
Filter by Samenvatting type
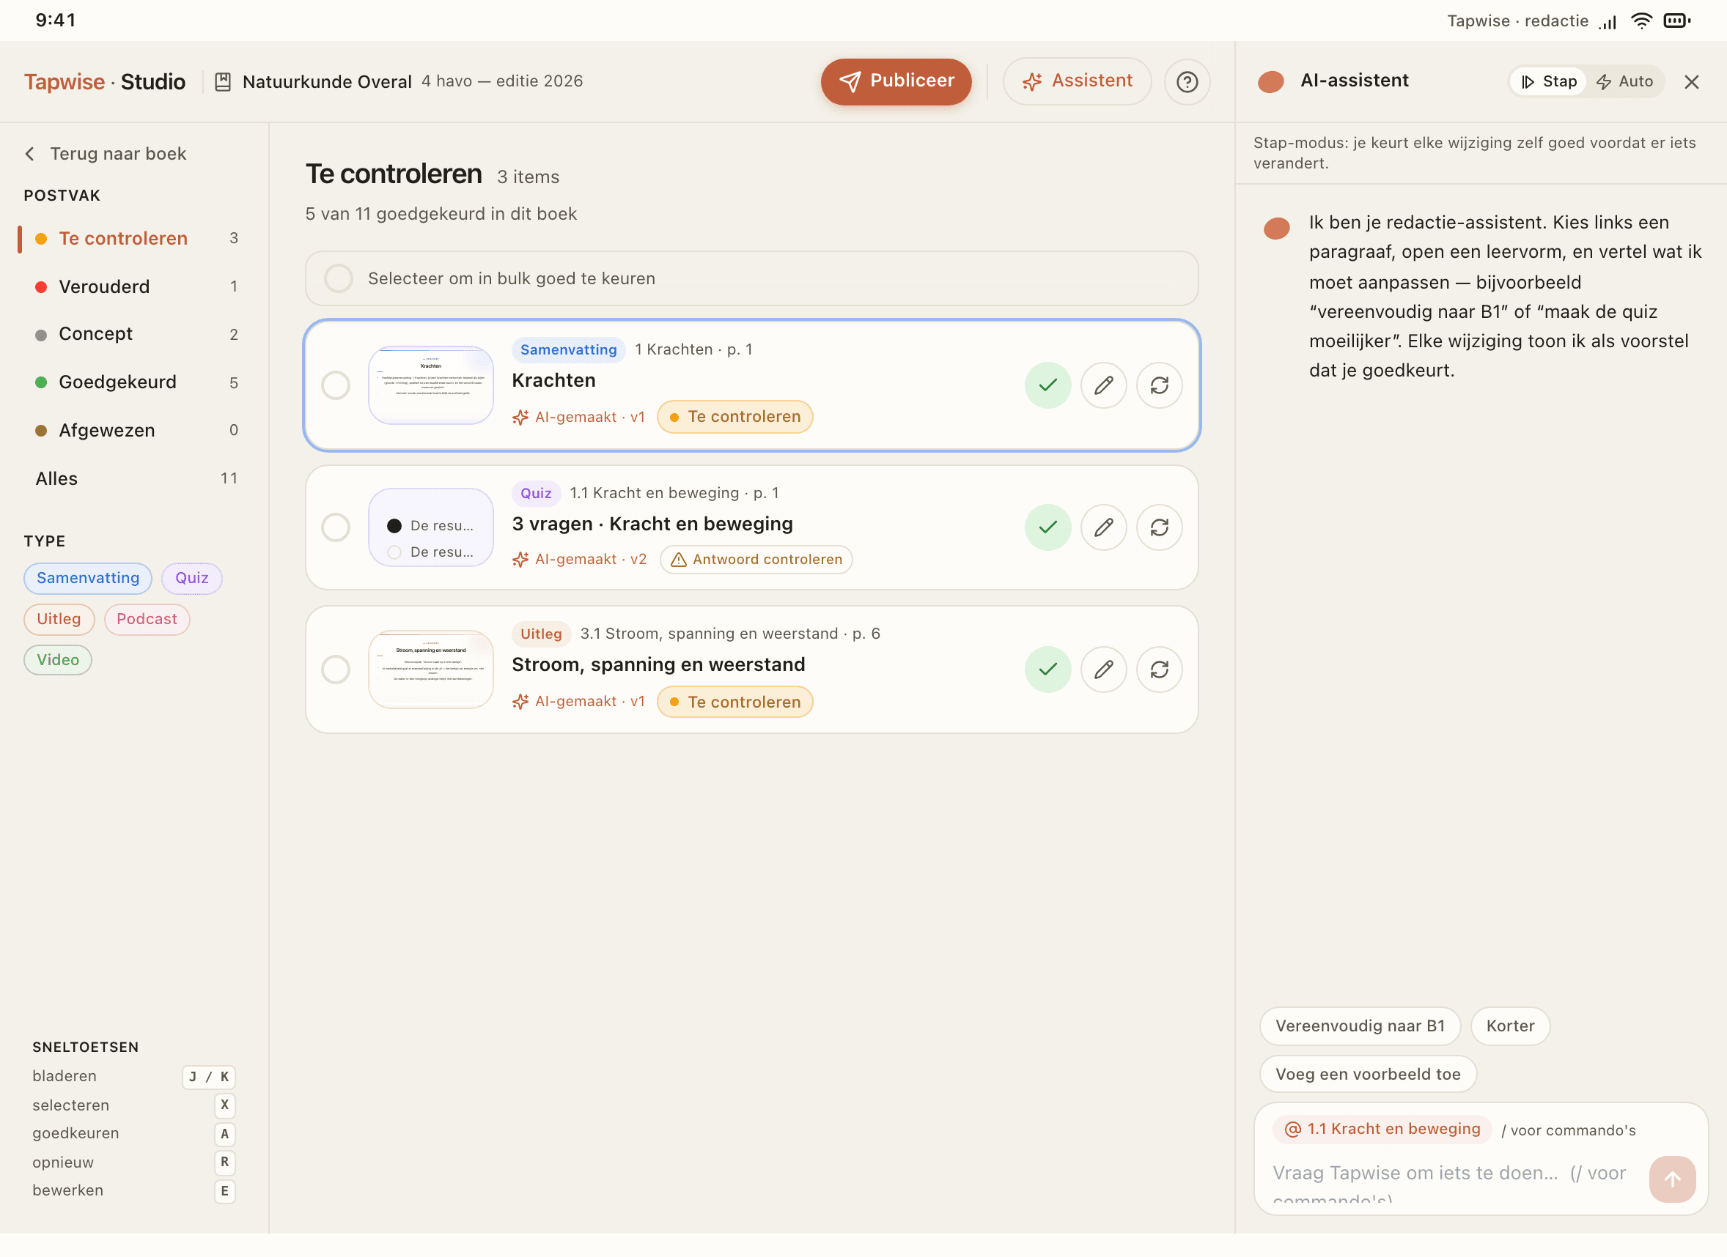coord(89,577)
